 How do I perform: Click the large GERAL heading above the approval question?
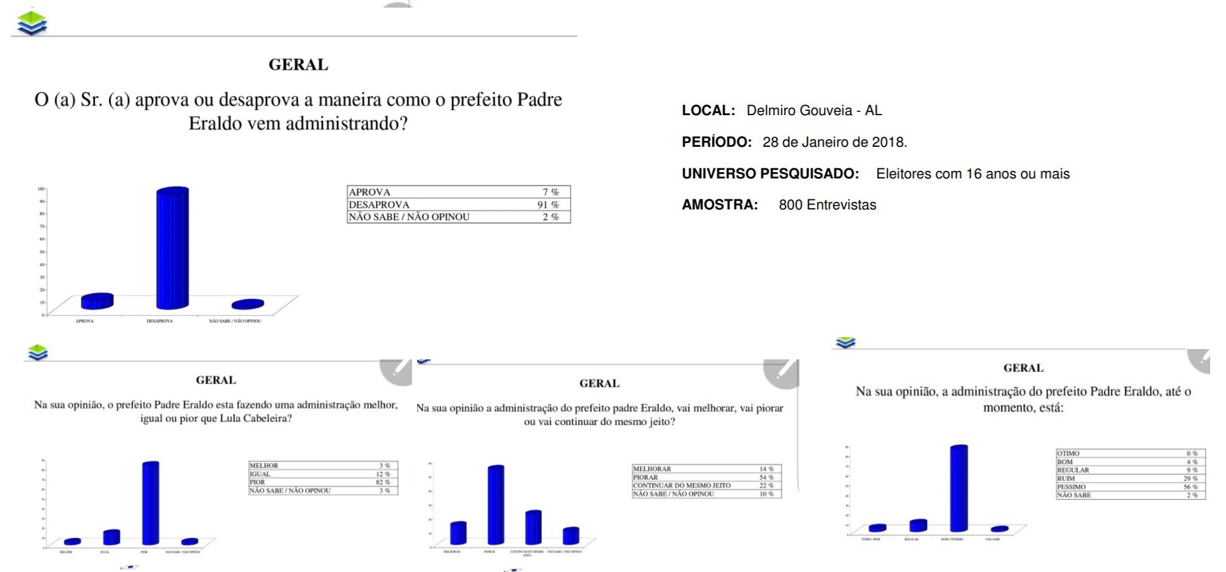298,65
